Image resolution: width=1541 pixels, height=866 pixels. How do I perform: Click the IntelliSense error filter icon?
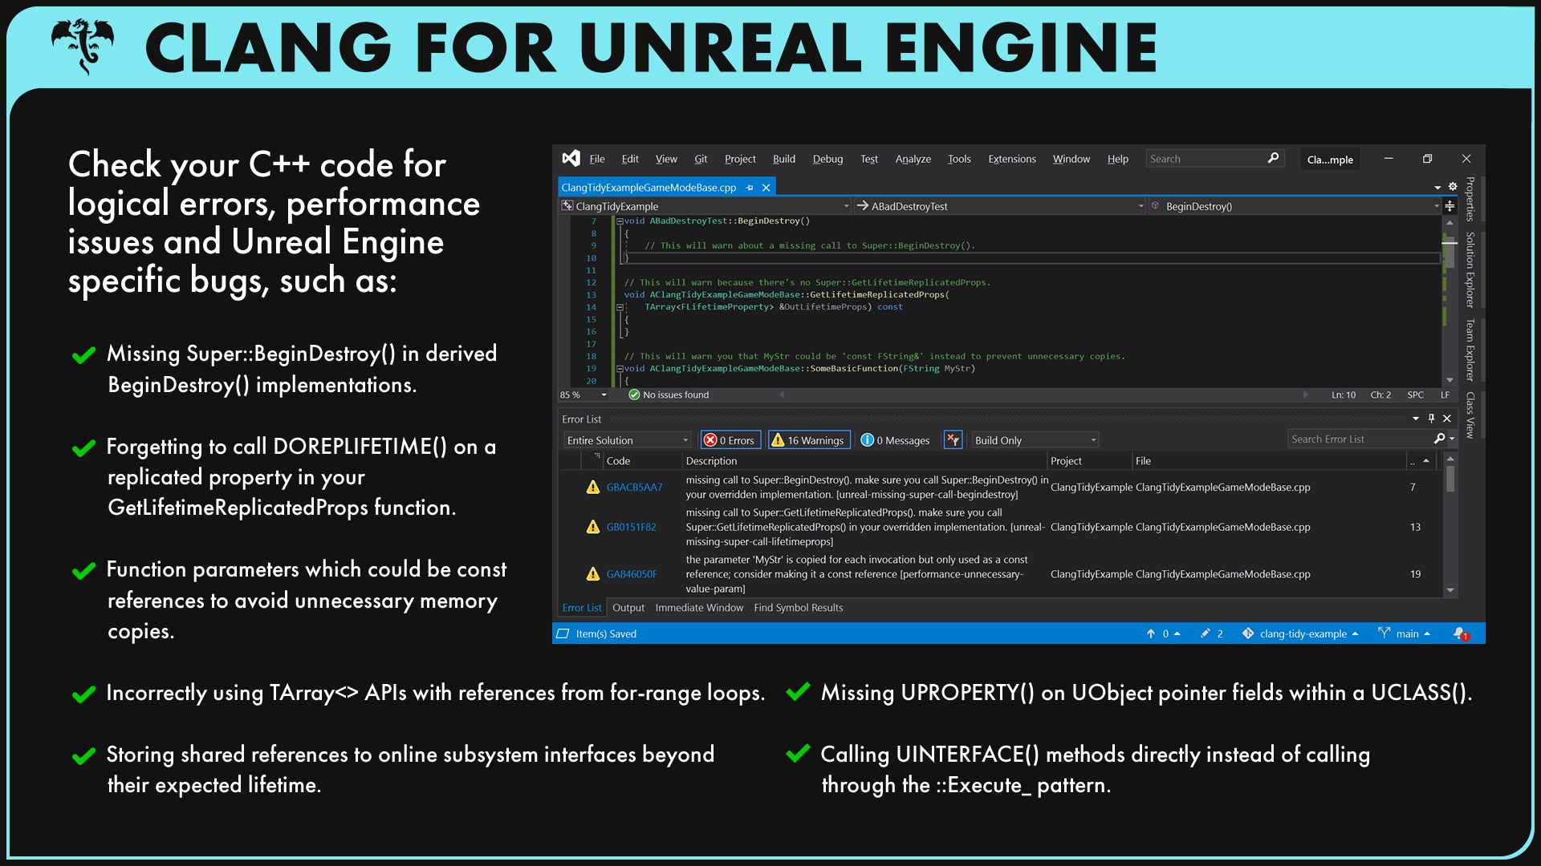[953, 439]
